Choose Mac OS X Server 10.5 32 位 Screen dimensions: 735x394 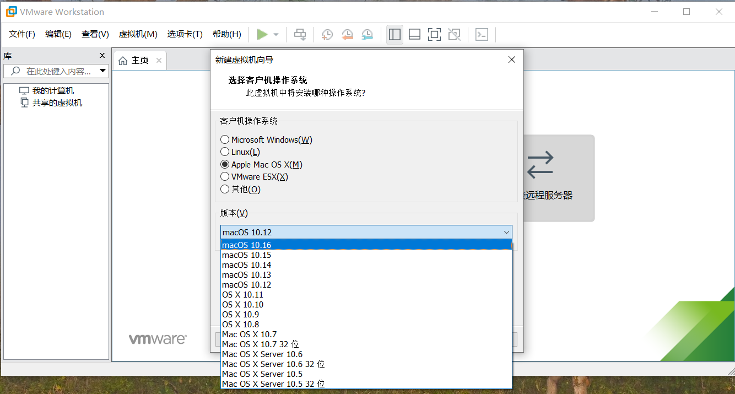click(366, 384)
